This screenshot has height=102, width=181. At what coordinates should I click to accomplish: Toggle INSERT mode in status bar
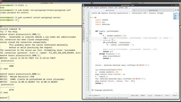pyautogui.click(x=143, y=95)
